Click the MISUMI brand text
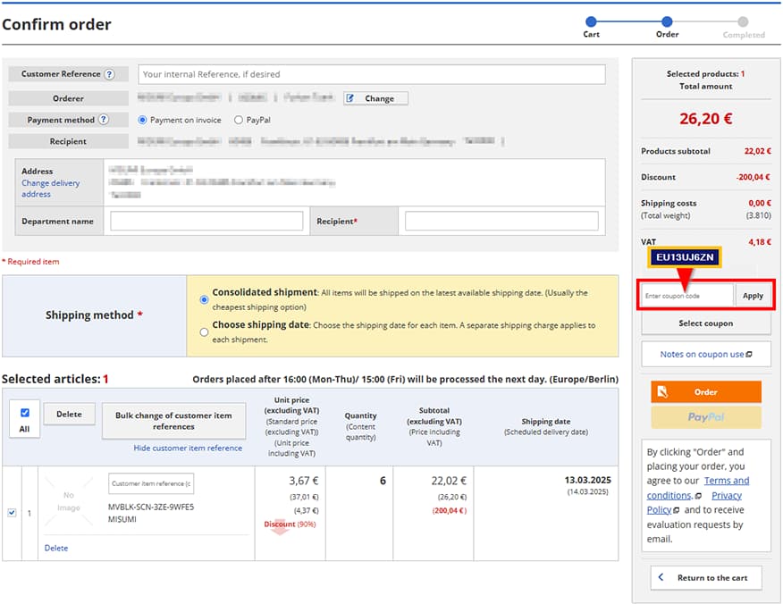Viewport: 783px width, 604px height. [x=122, y=519]
